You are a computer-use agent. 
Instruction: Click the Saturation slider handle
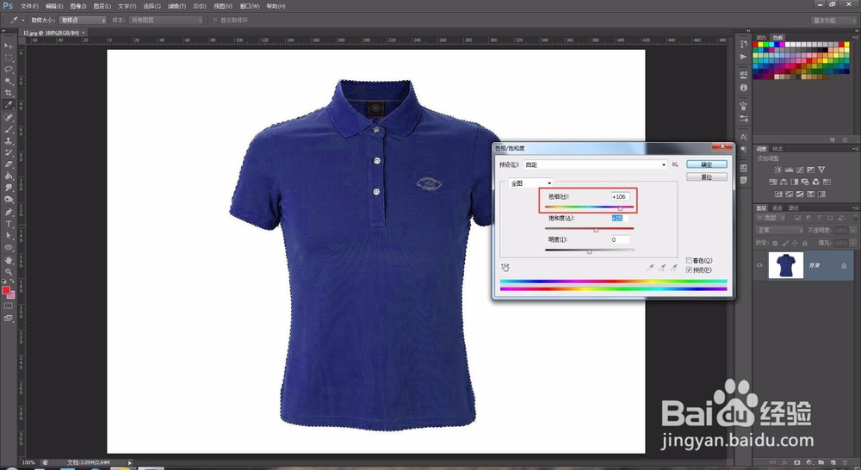pos(596,230)
